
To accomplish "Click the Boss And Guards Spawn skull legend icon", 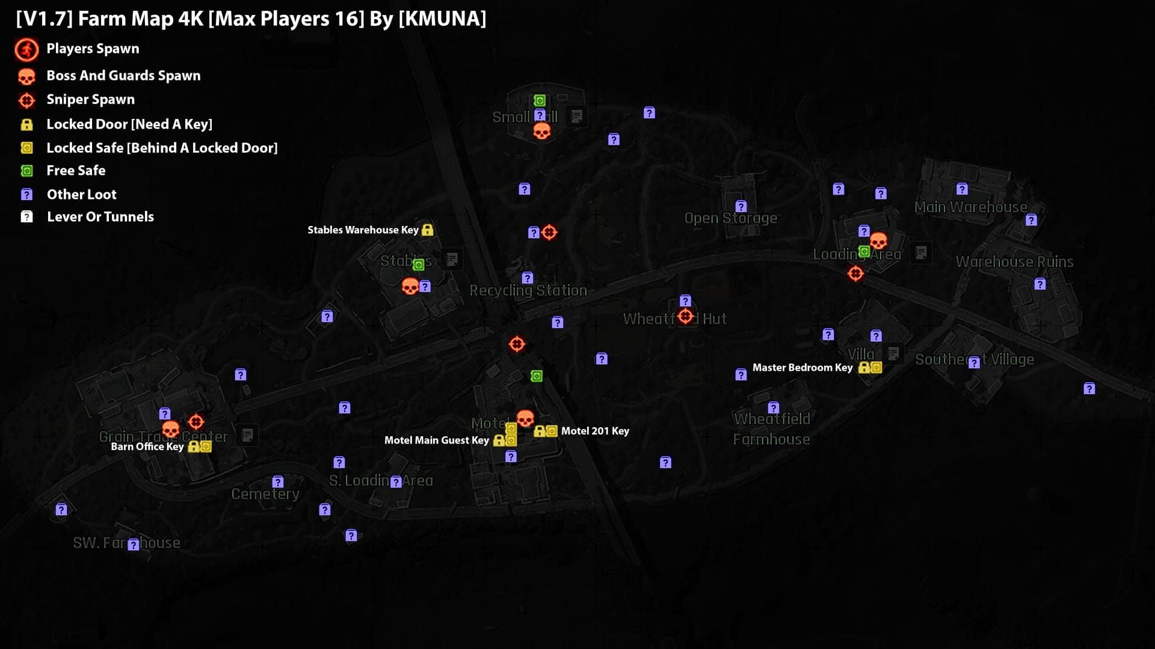I will [x=26, y=75].
